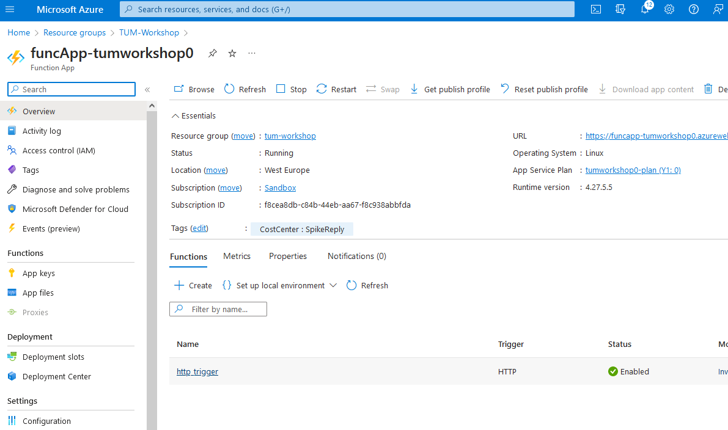Open the Feedback icon in top bar
Screen dimensions: 728x430
[718, 9]
